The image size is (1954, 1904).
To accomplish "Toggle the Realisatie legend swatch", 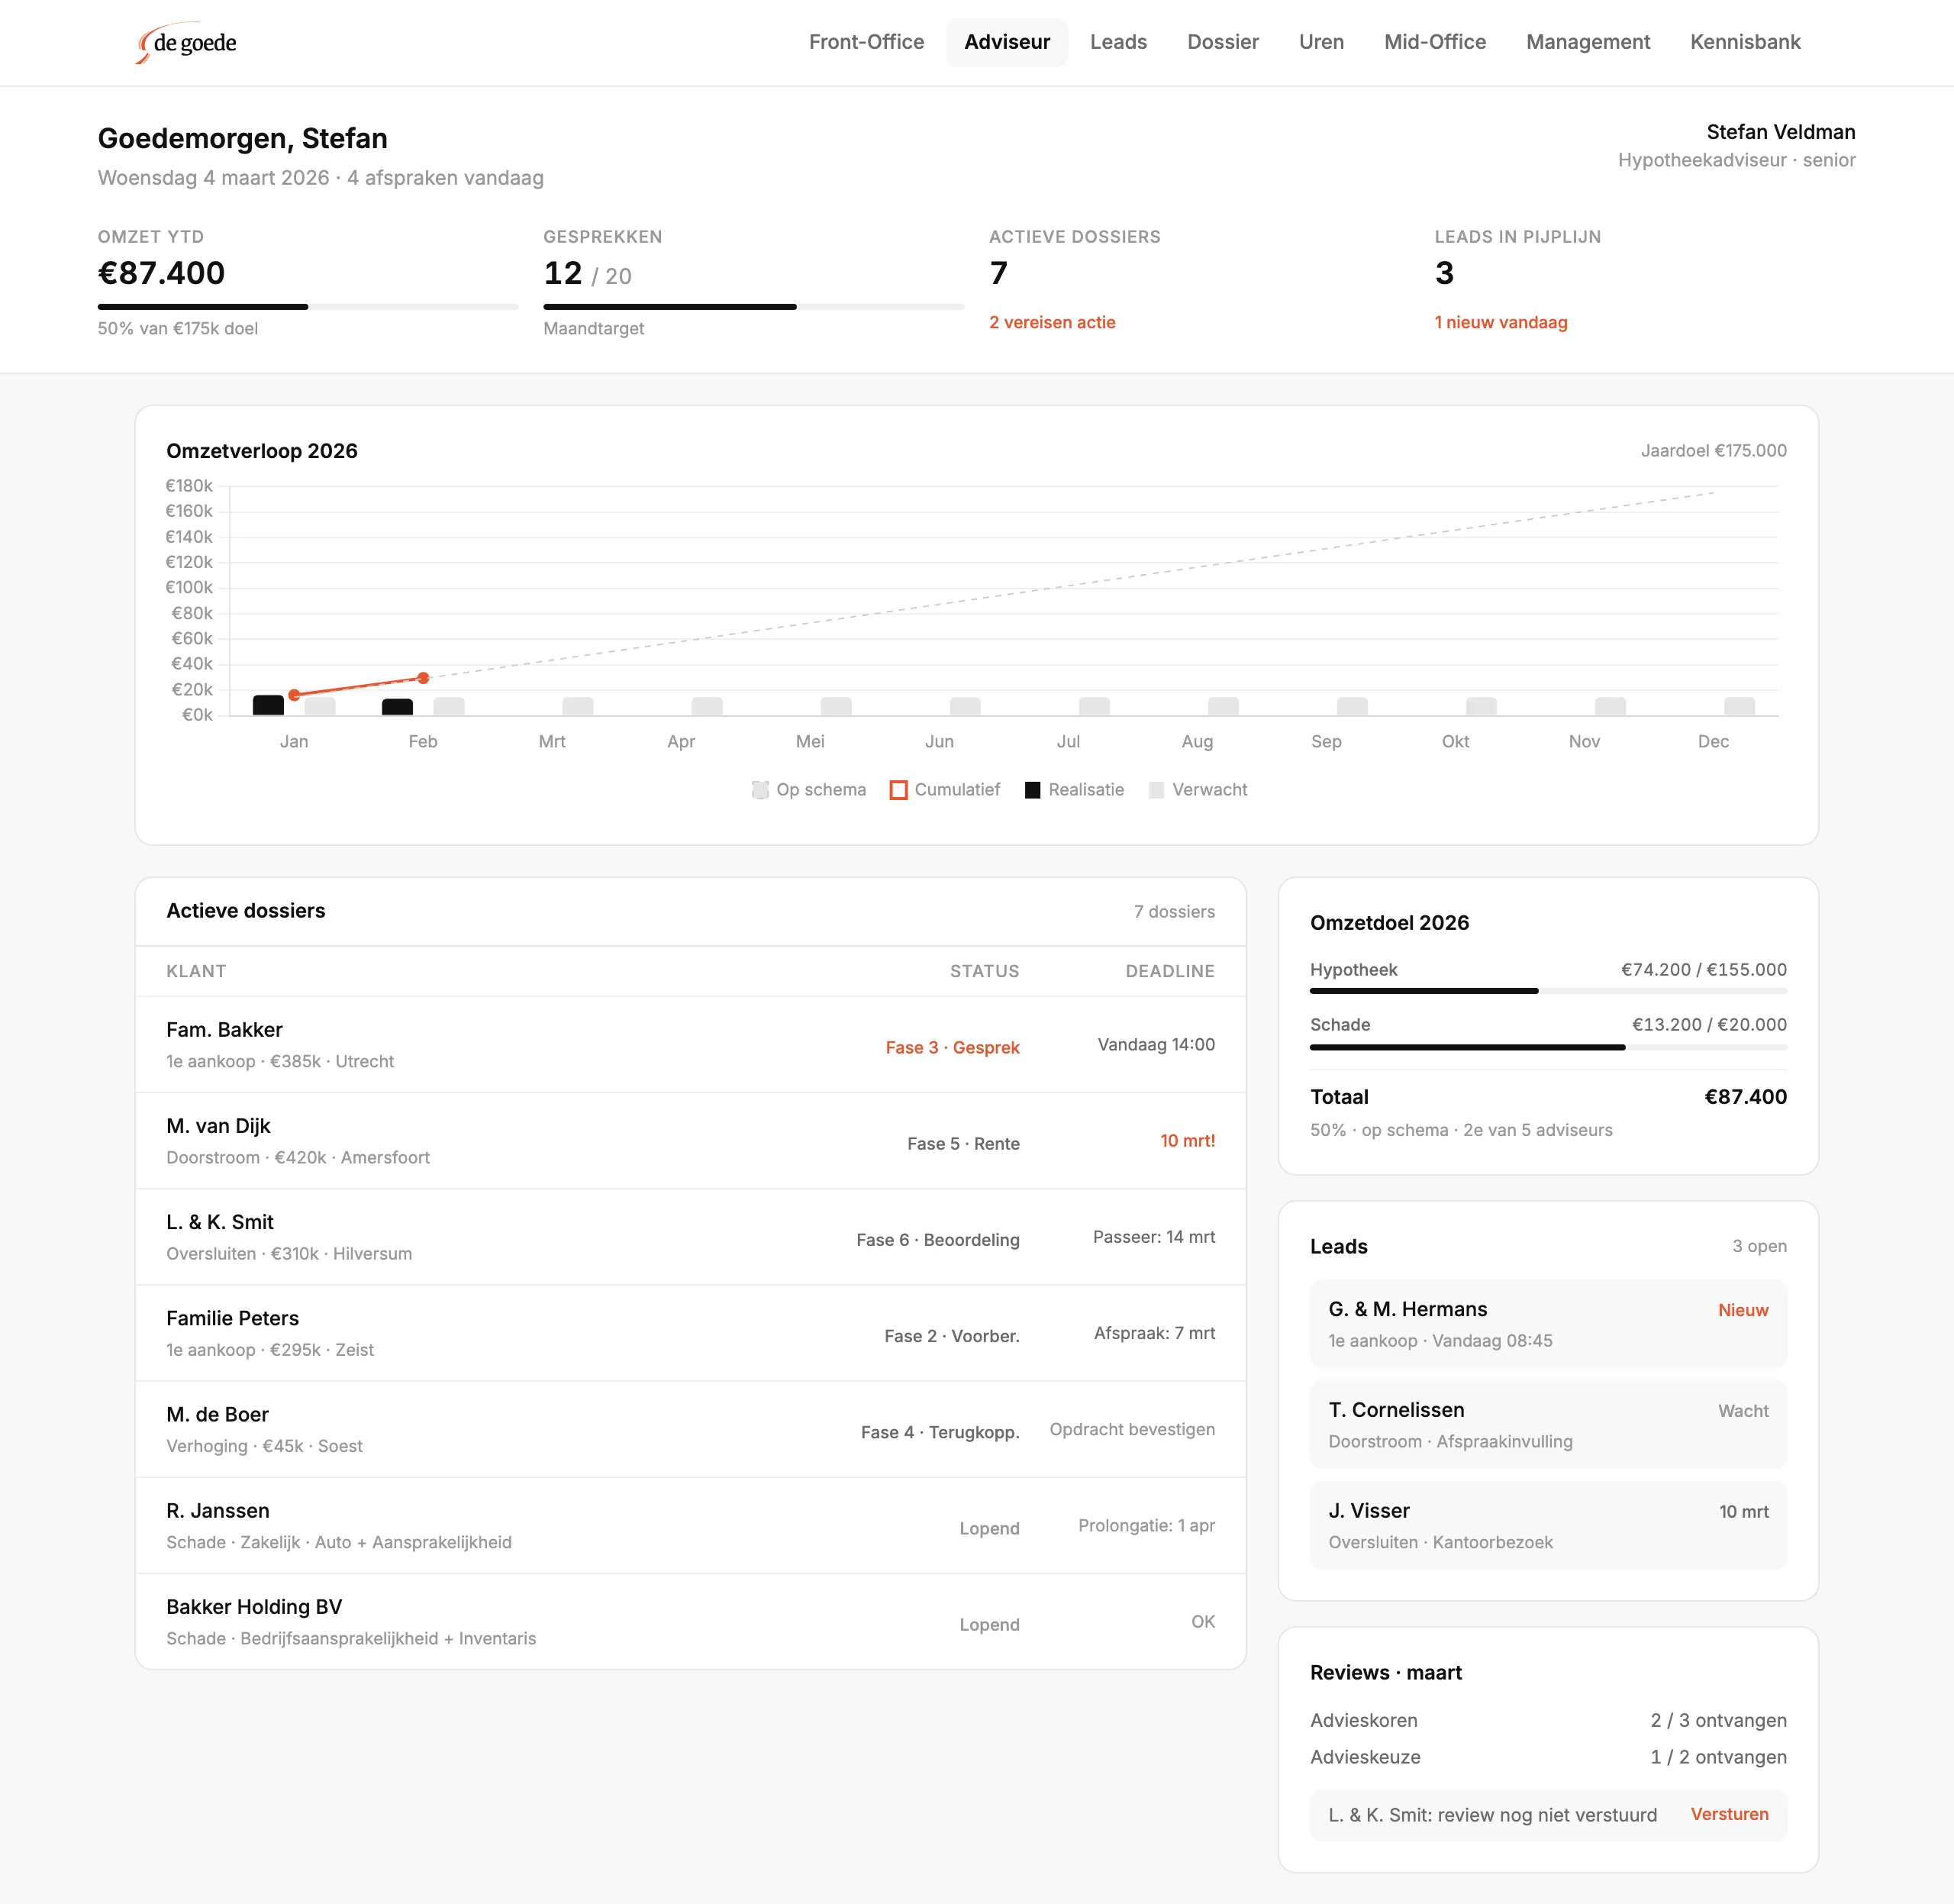I will pos(1033,790).
